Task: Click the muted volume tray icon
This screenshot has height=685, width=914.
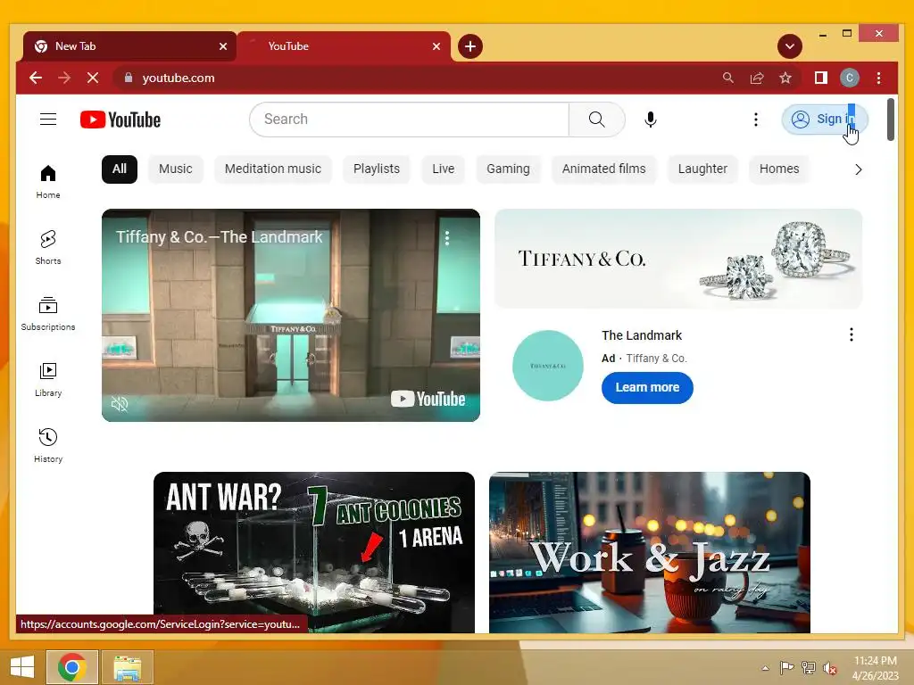Action: click(829, 667)
